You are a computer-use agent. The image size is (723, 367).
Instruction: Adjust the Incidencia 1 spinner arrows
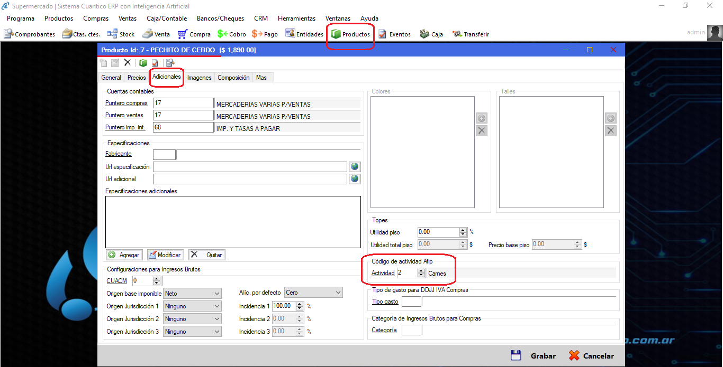[300, 306]
